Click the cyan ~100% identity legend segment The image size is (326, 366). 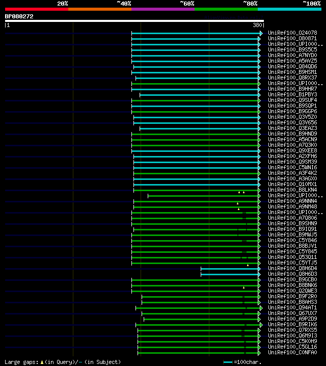(290, 9)
